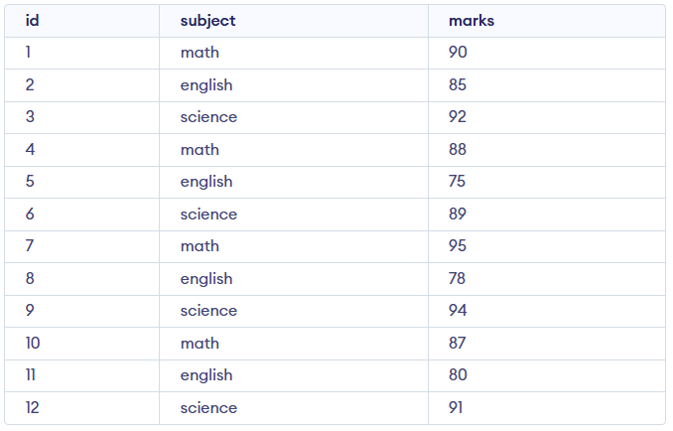
Task: Click the id cell showing 4
Action: [30, 150]
